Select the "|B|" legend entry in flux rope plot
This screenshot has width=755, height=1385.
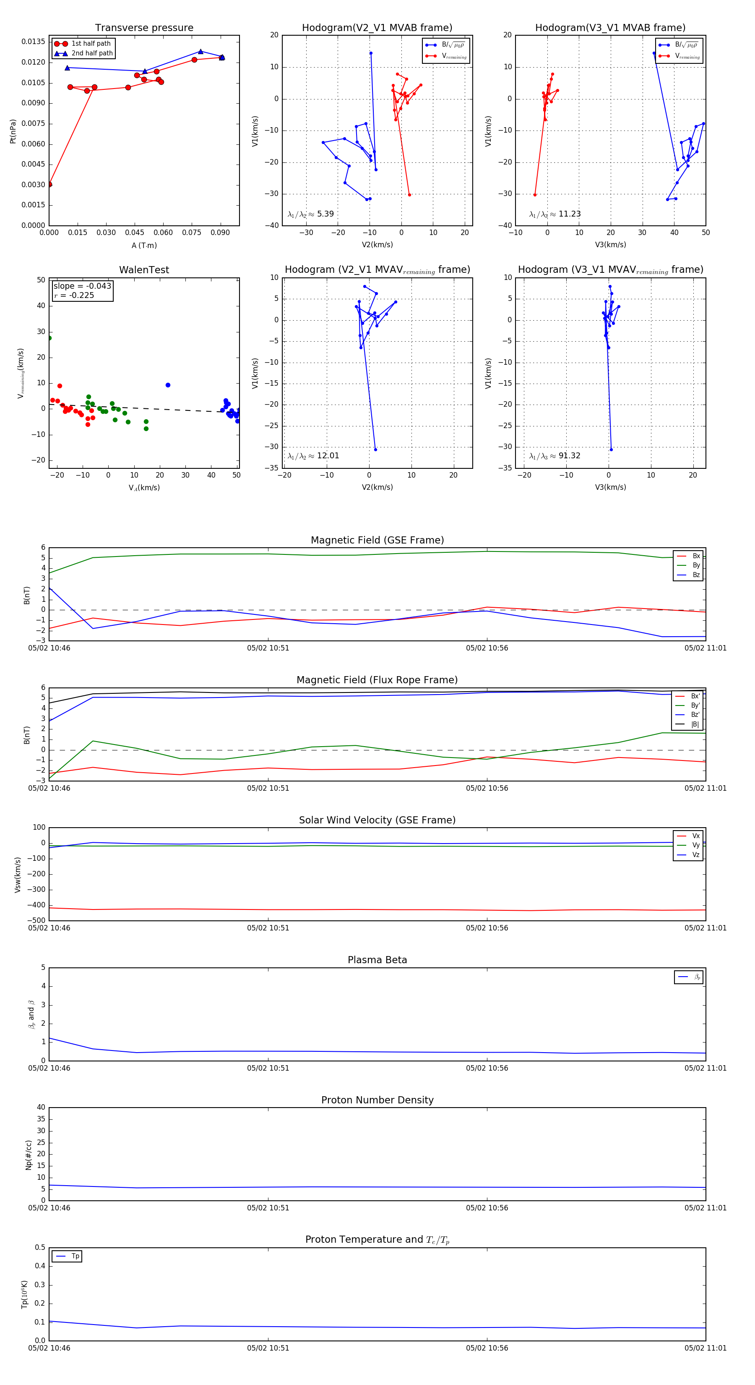pyautogui.click(x=688, y=725)
